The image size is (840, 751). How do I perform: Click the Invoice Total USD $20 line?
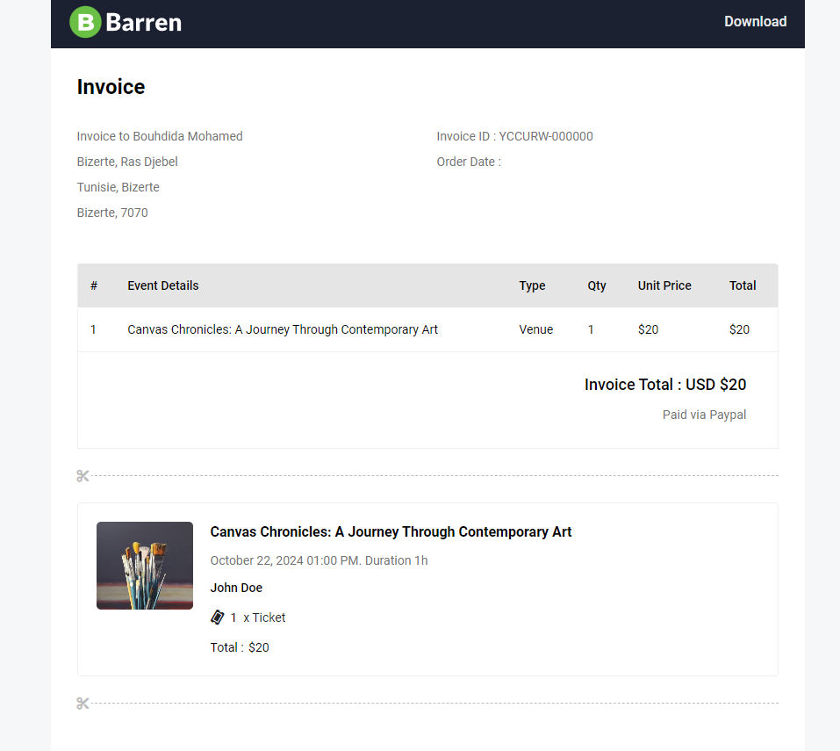[665, 385]
